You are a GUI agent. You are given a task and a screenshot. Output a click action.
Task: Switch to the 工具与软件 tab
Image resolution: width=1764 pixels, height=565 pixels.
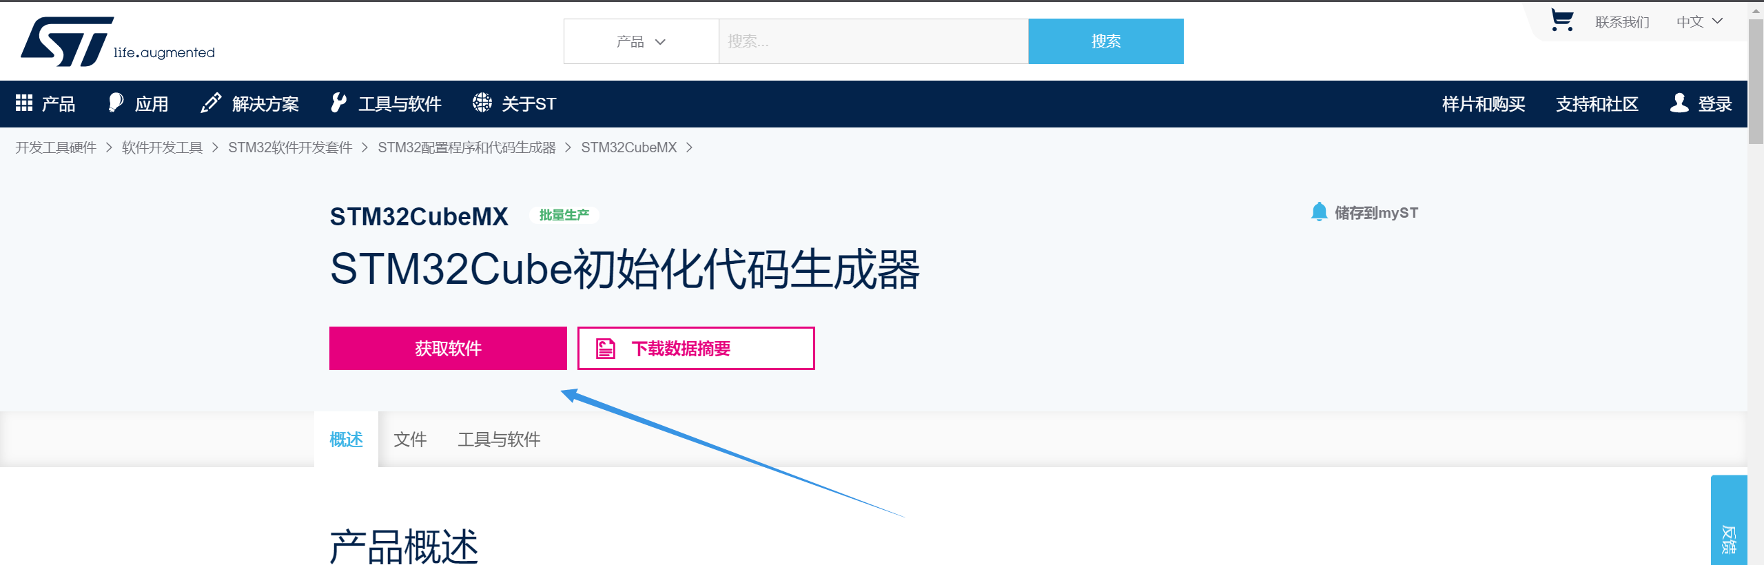(499, 440)
